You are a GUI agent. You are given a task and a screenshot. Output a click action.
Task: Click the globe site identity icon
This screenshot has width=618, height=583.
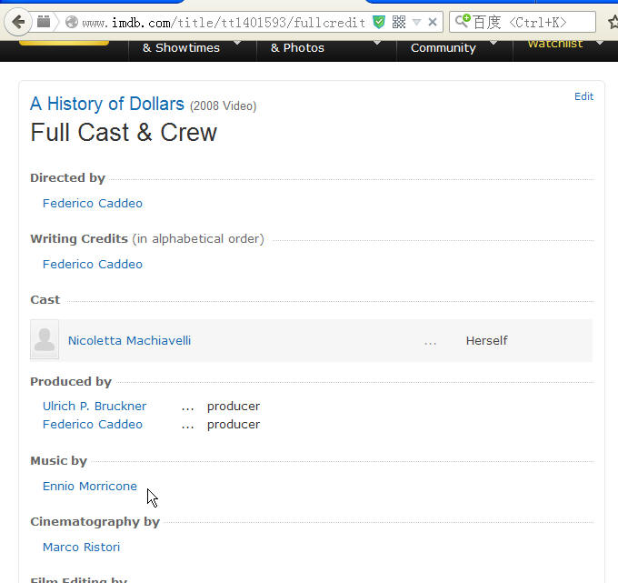pos(71,22)
